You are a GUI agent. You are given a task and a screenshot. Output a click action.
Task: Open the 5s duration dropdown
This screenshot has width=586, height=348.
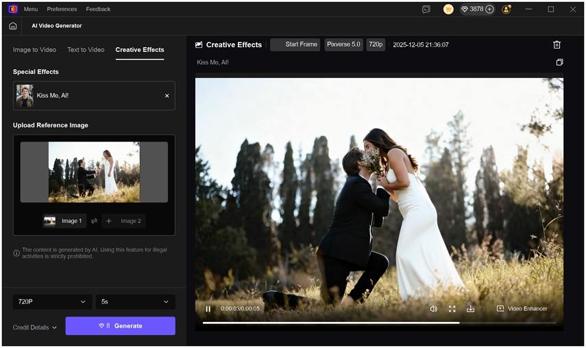135,302
